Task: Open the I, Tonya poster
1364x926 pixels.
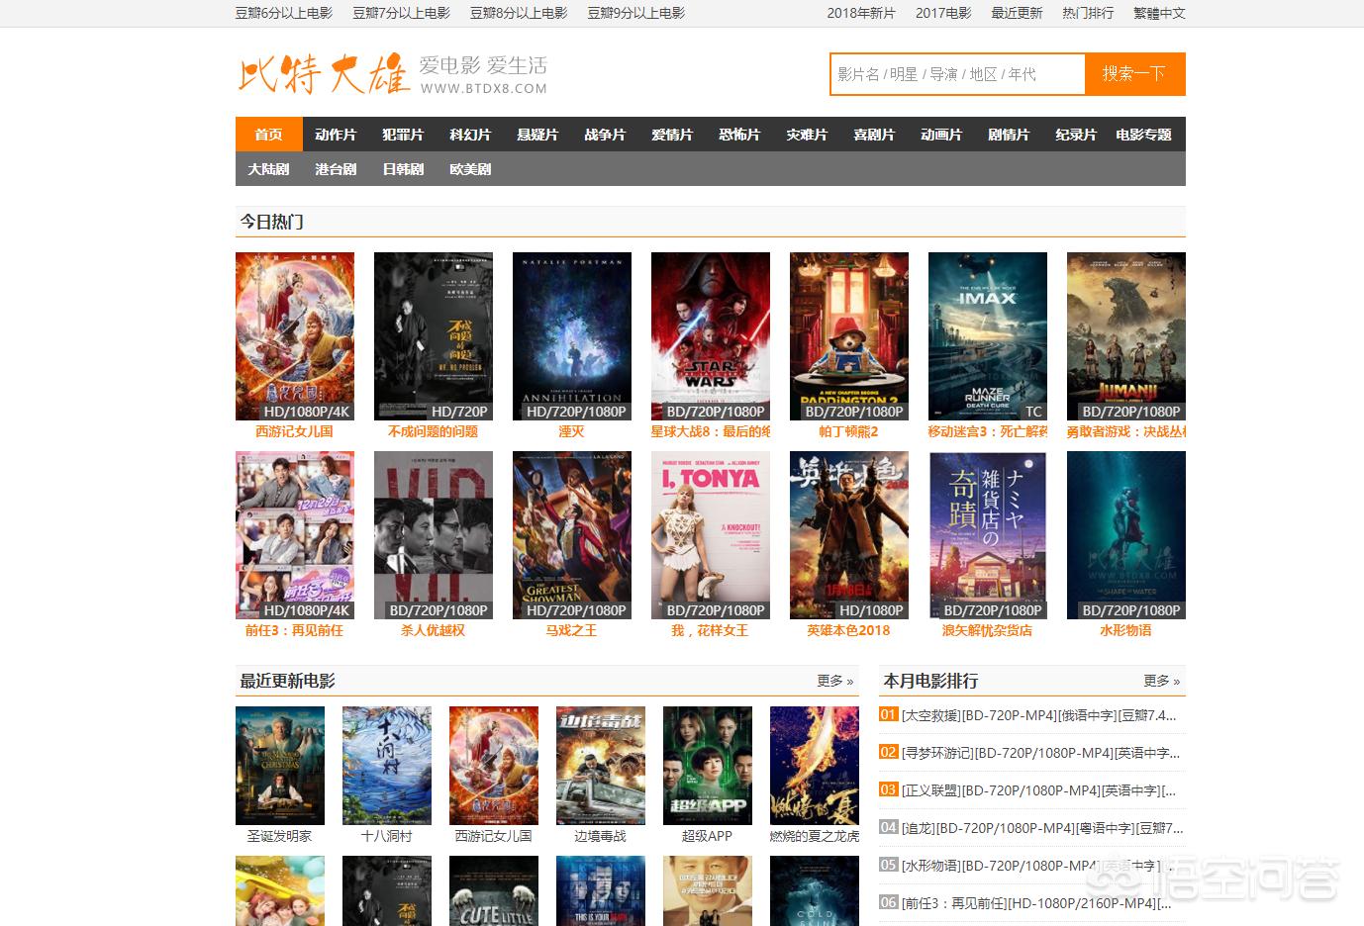Action: (711, 535)
